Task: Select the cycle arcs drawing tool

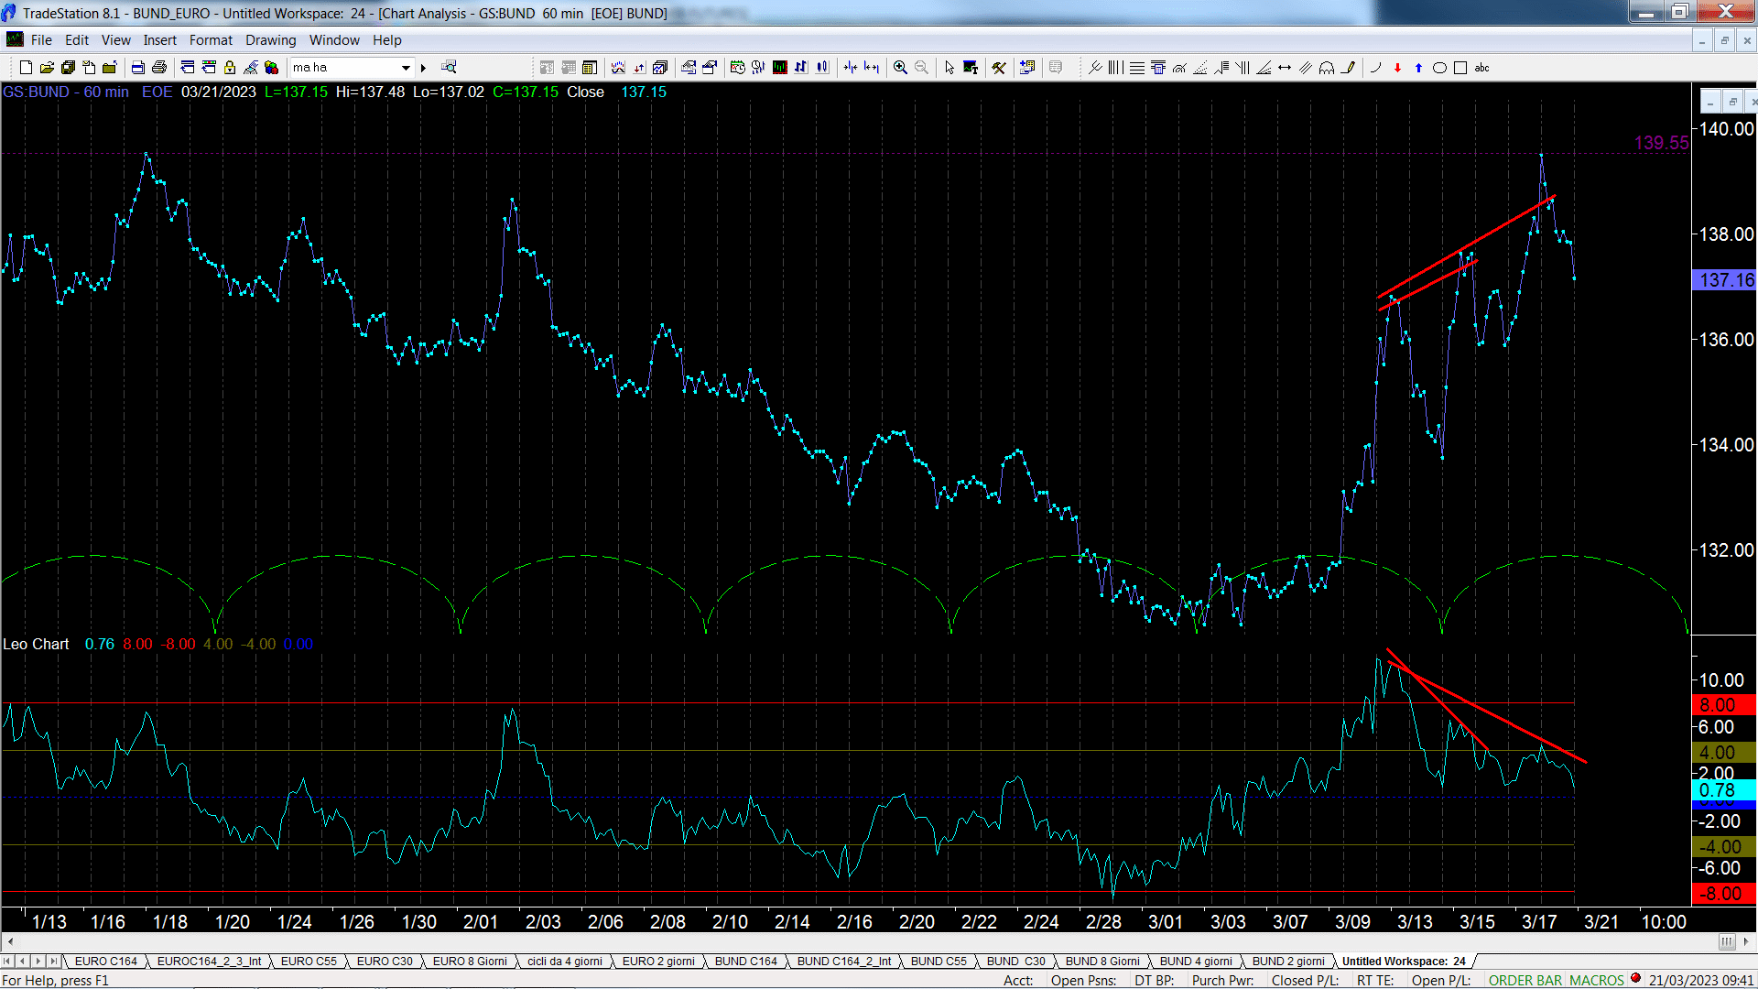Action: [1327, 68]
